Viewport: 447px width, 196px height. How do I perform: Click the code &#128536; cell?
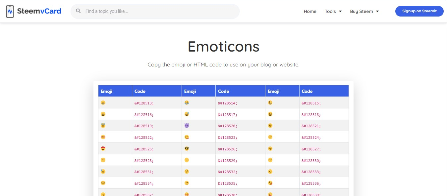click(x=324, y=183)
